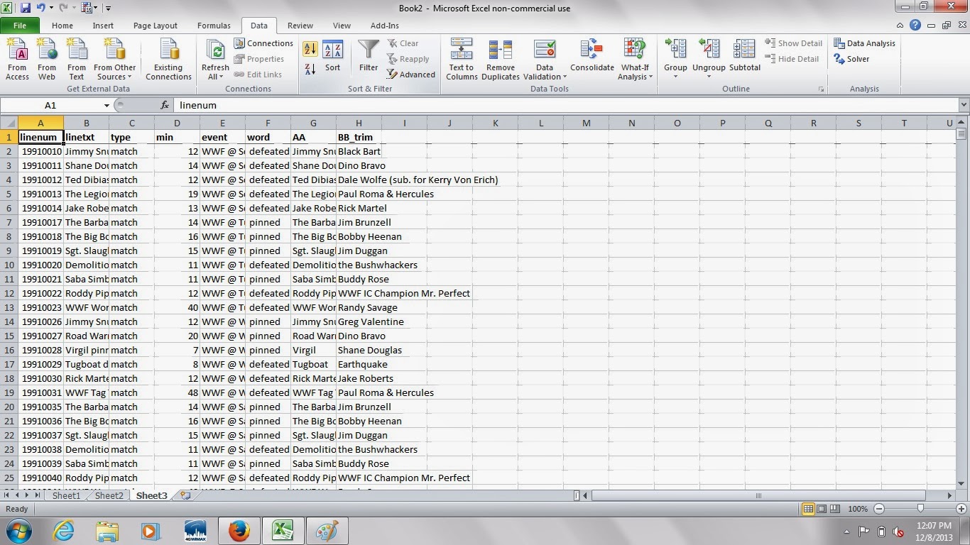
Task: Expand the What-If Analysis menu
Action: pos(635,72)
